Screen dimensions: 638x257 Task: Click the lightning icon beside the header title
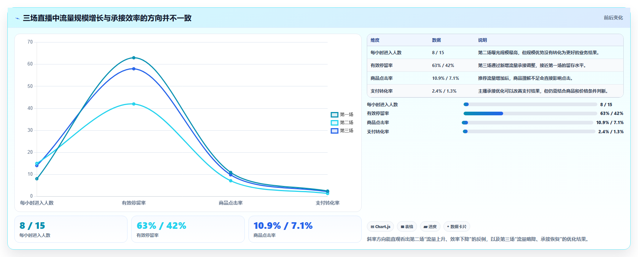tap(17, 18)
